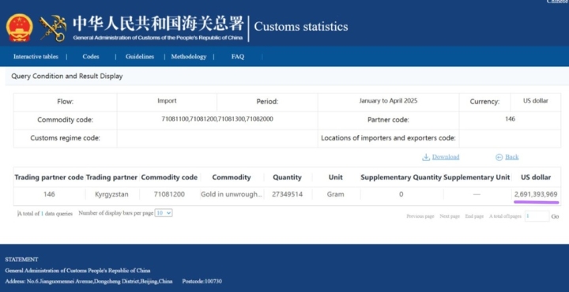This screenshot has height=292, width=569.
Task: Open the Methodology section
Action: [189, 57]
